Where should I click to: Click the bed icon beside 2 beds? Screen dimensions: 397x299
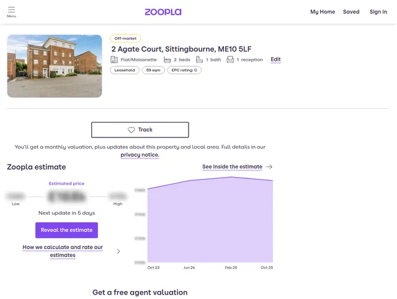coord(167,60)
